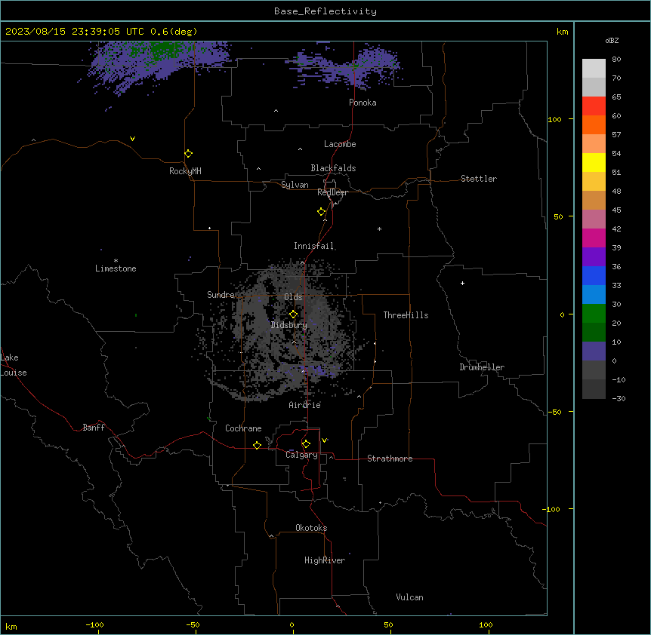Click the Didsbury town label

[x=289, y=325]
